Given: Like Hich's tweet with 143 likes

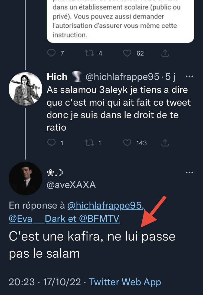Looking at the screenshot, I should click(x=127, y=143).
